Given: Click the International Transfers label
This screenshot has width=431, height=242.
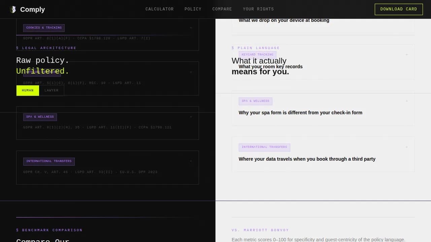Looking at the screenshot, I should (49, 161).
